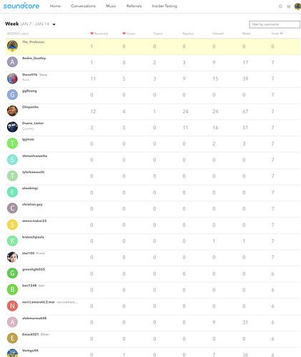Go to Conversations menu item

[x=83, y=6]
